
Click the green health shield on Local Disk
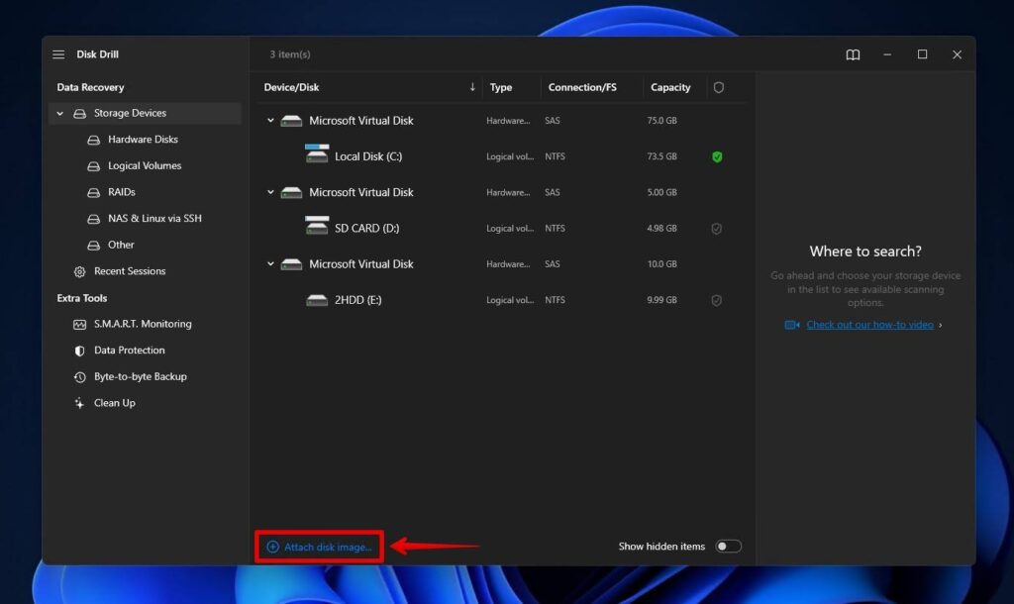click(717, 155)
